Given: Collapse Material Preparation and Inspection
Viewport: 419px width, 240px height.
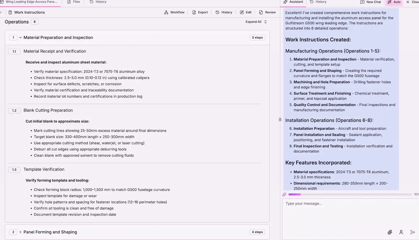Looking at the screenshot, I should [20, 37].
